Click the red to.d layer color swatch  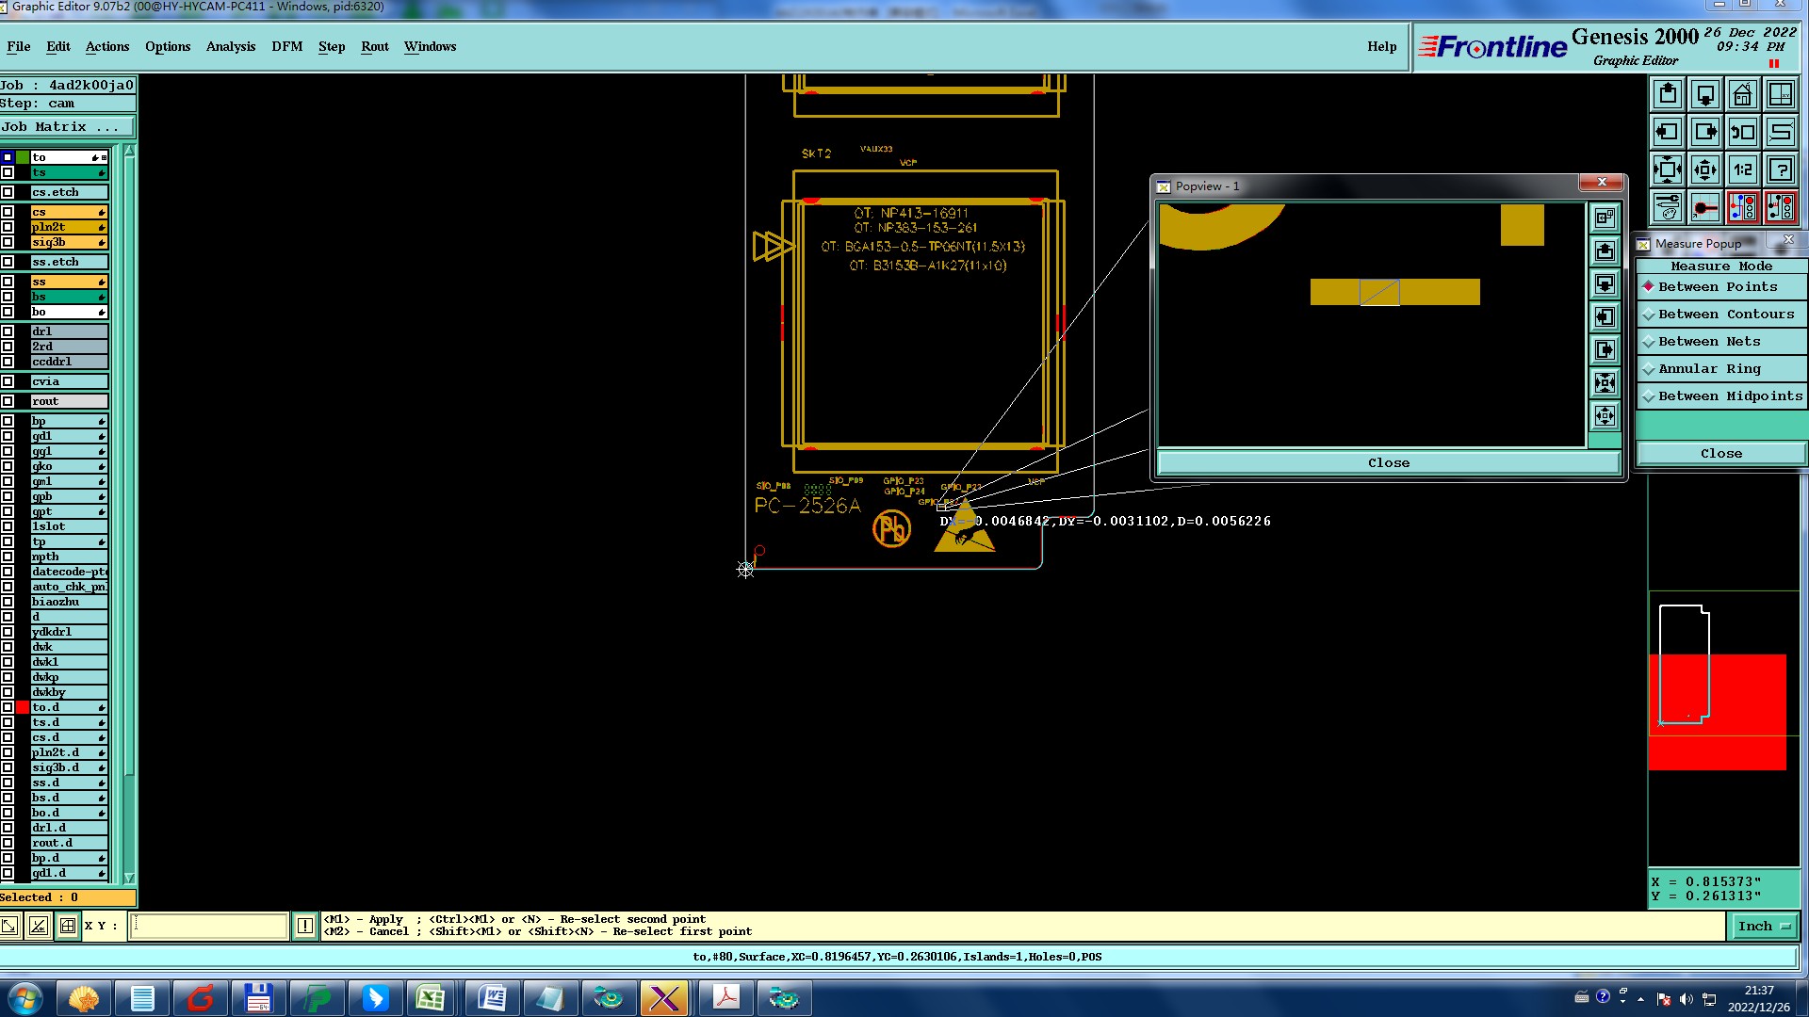23,707
